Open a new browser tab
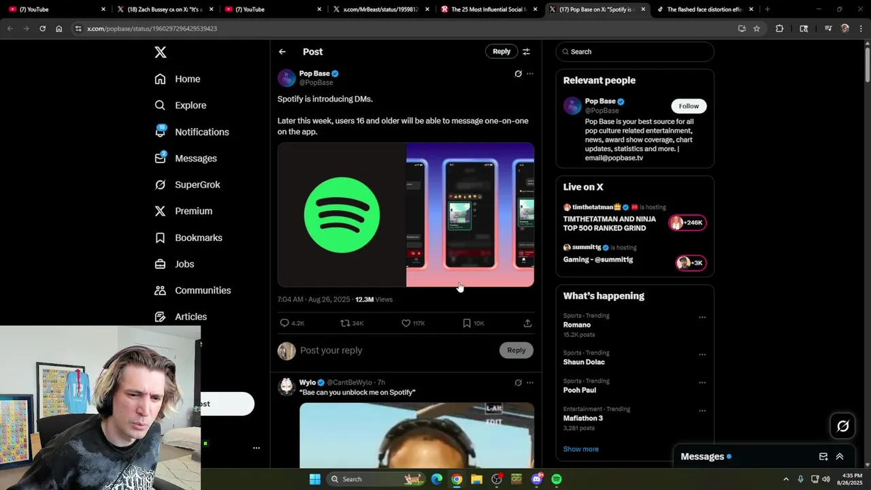Screen dimensions: 871x490 click(x=768, y=10)
